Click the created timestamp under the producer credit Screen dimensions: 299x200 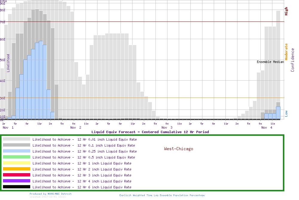click(48, 197)
